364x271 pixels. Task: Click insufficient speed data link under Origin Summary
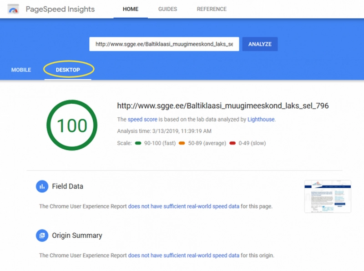coord(183,256)
